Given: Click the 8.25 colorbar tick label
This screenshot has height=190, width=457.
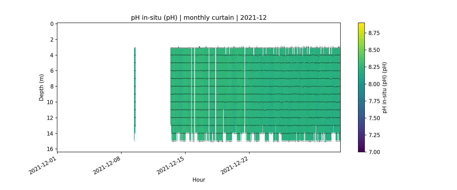Looking at the screenshot, I should coord(374,67).
